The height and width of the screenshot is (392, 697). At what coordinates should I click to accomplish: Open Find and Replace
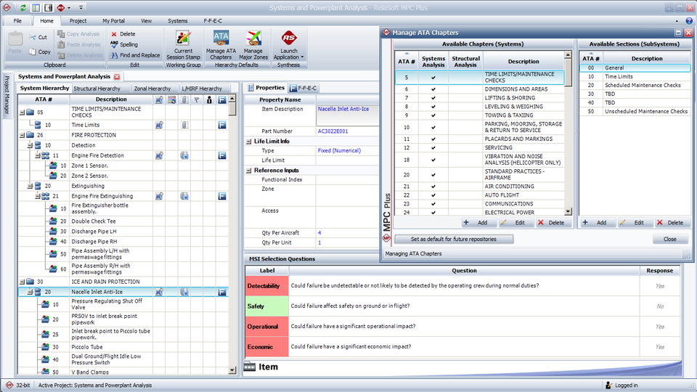[135, 55]
